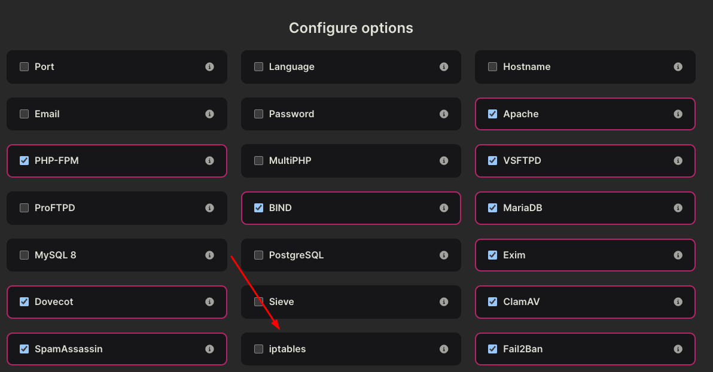Show ClamAV information icon
The width and height of the screenshot is (713, 372).
click(678, 302)
